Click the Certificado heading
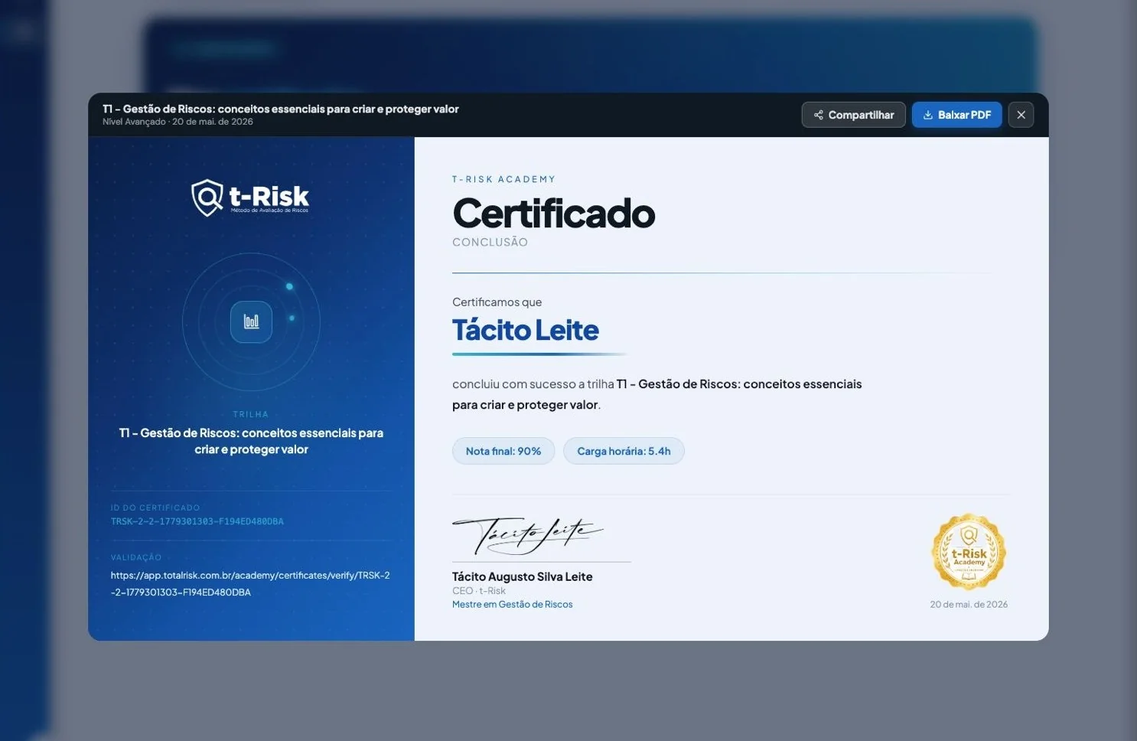The height and width of the screenshot is (741, 1137). pyautogui.click(x=554, y=213)
